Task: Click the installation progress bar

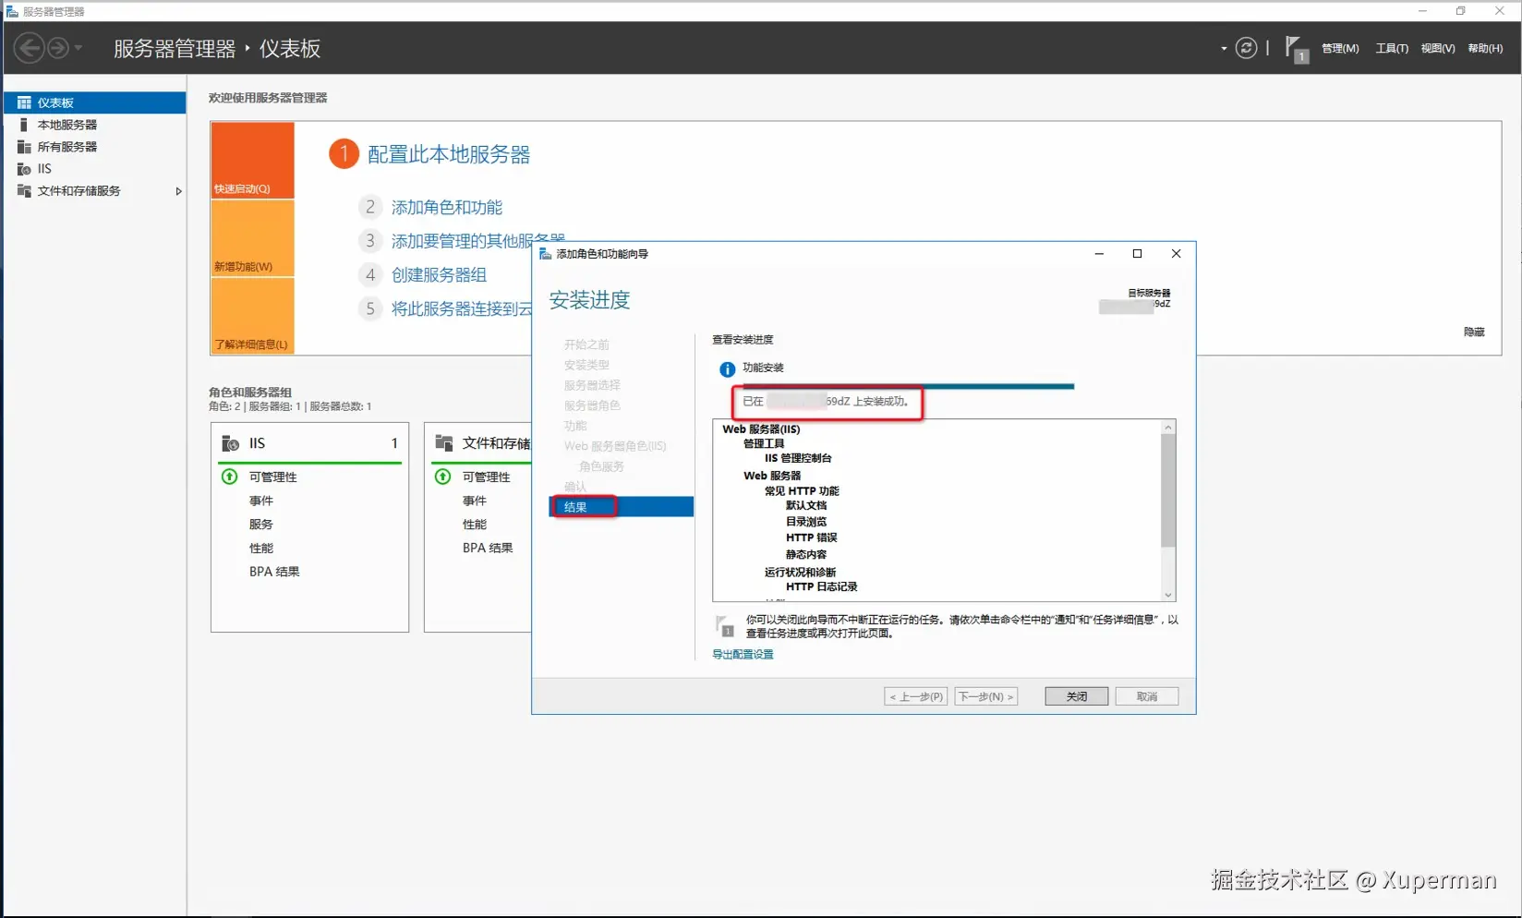Action: click(x=909, y=386)
